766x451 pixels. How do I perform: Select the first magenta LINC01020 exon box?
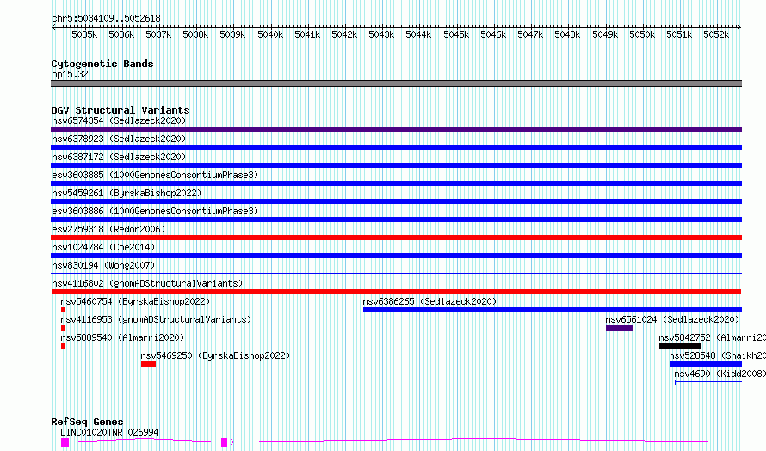[x=65, y=442]
